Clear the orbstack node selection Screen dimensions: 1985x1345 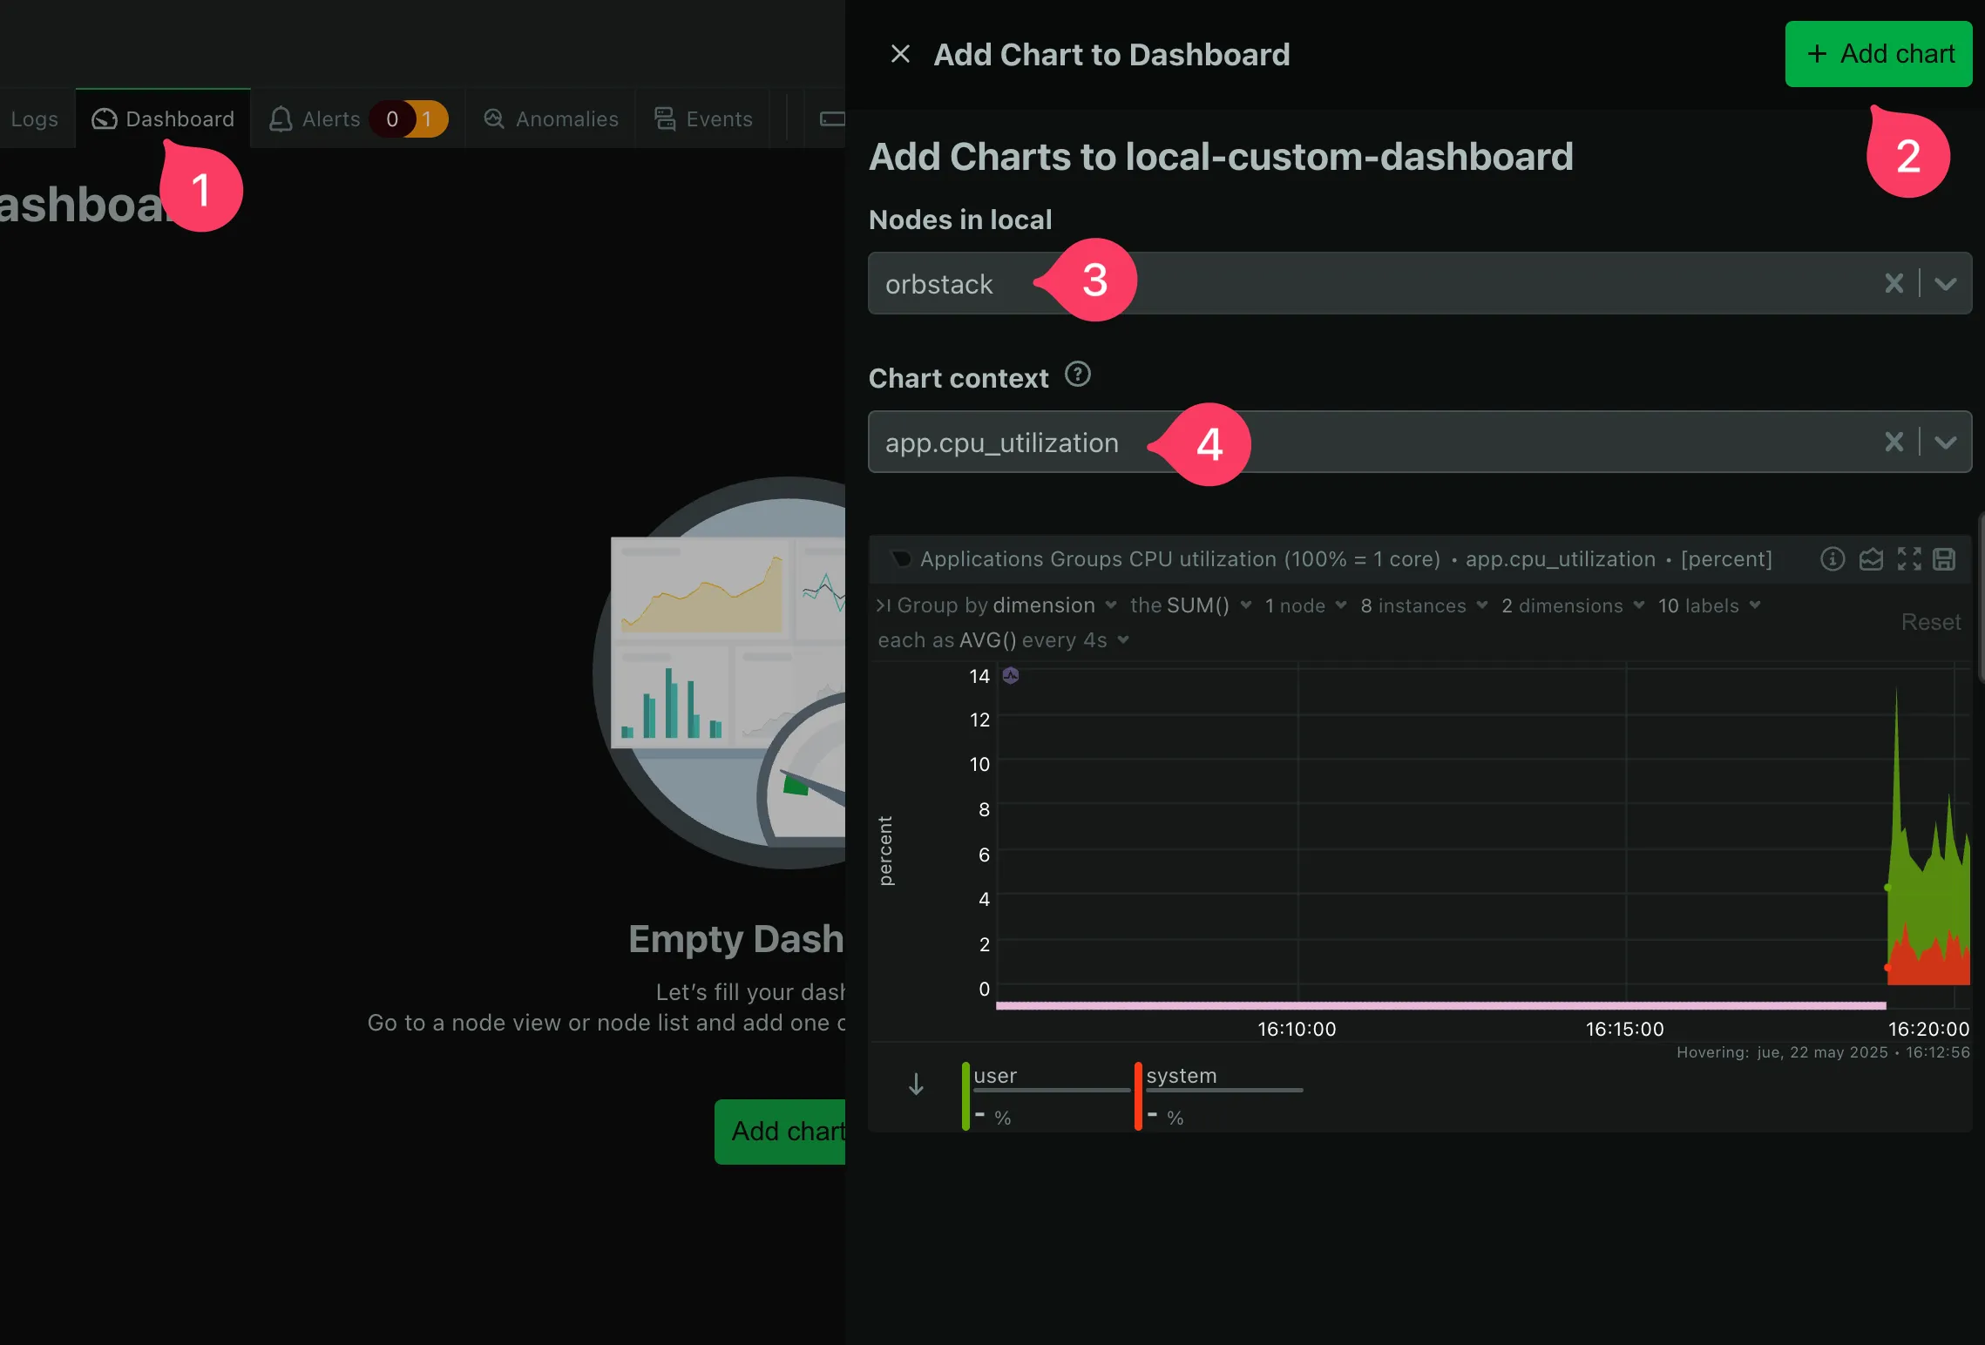point(1894,283)
